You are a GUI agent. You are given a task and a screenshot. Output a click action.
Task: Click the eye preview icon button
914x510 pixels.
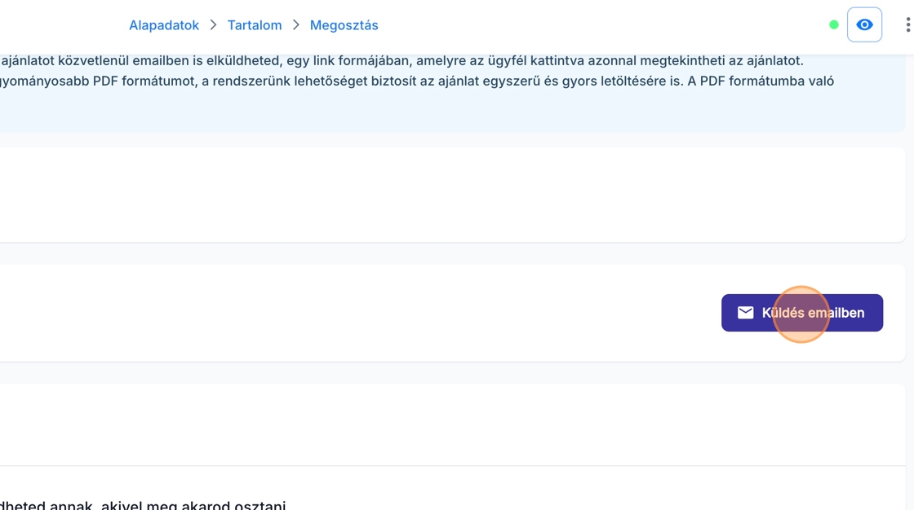point(864,25)
